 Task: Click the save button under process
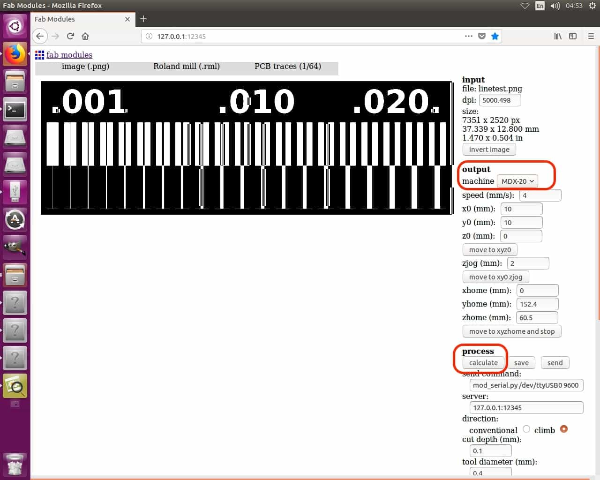coord(521,363)
